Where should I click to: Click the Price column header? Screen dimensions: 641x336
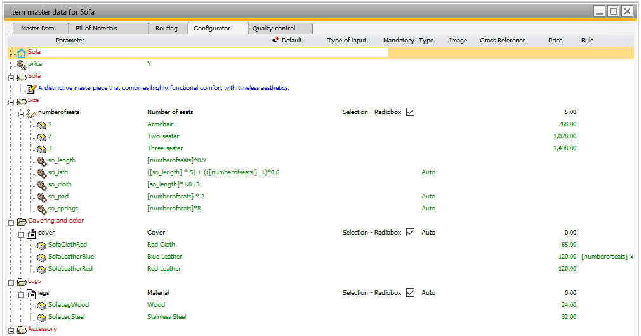point(555,41)
